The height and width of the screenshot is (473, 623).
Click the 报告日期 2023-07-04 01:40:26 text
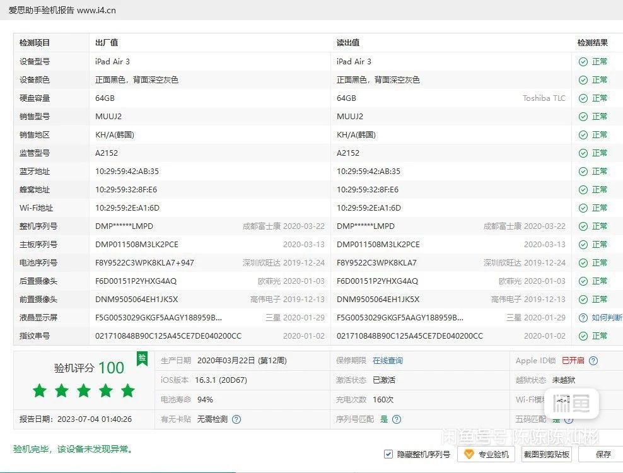click(76, 419)
